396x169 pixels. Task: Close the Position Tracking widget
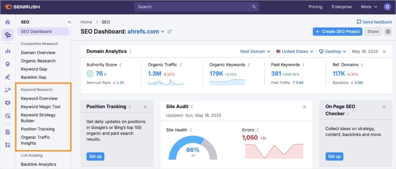point(145,107)
